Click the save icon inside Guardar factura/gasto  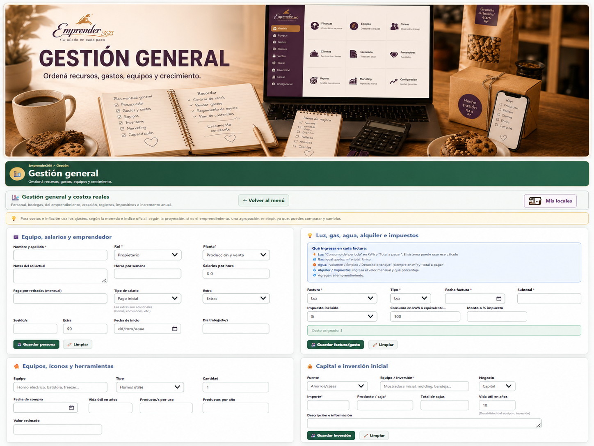(x=313, y=345)
